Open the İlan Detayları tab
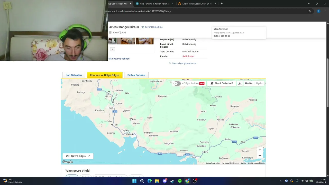The image size is (329, 185). 74,75
